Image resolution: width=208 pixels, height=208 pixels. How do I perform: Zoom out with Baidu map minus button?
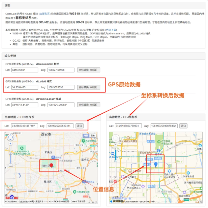click(x=11, y=165)
